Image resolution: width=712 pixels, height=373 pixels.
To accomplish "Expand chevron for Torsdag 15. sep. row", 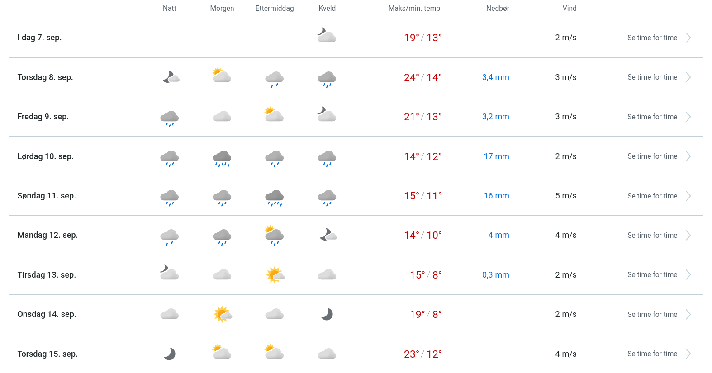I will pos(688,354).
